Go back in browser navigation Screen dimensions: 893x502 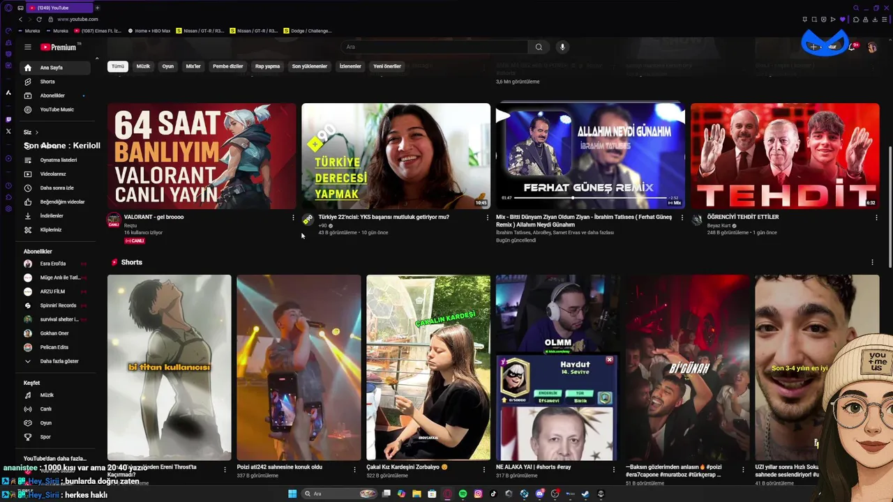point(20,20)
